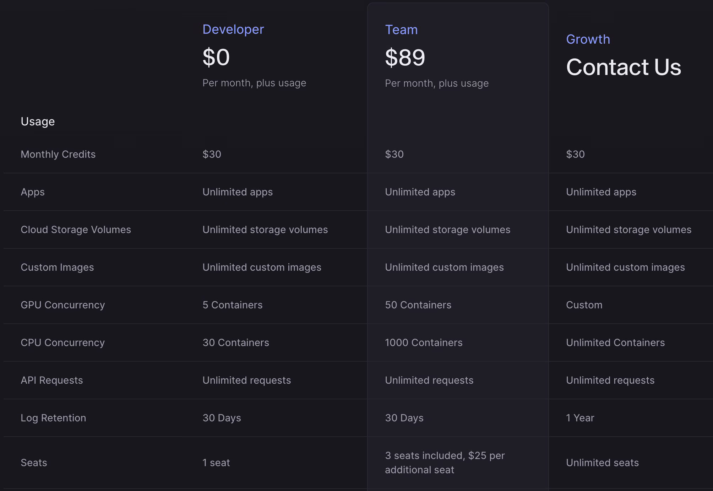Click the CPU Concurrency row label
The image size is (713, 491).
coord(62,342)
